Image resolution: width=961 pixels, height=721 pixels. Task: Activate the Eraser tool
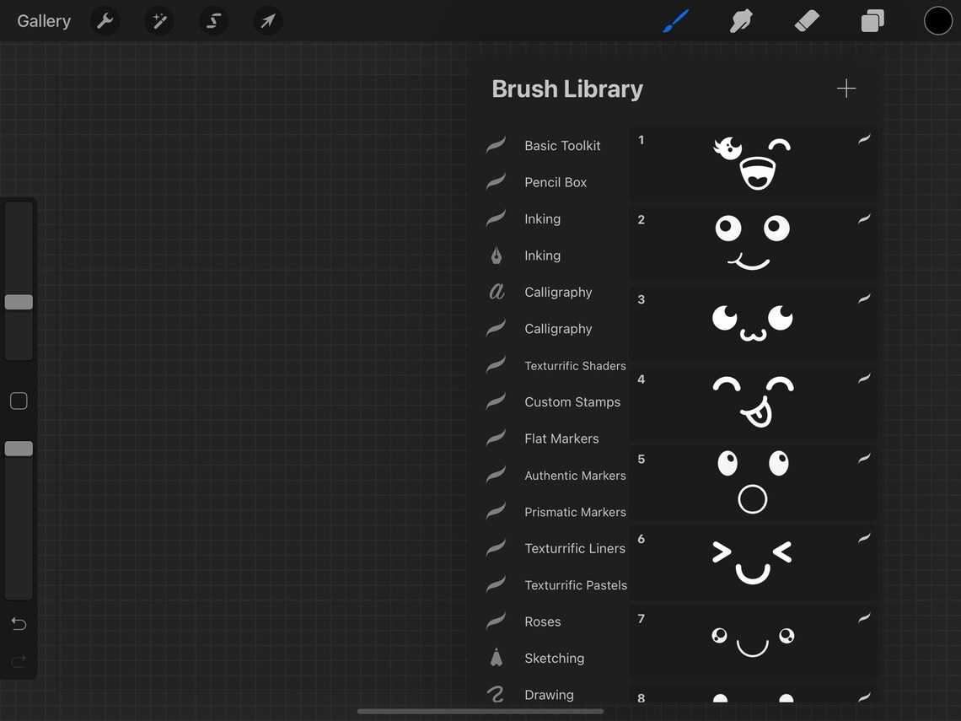tap(806, 20)
